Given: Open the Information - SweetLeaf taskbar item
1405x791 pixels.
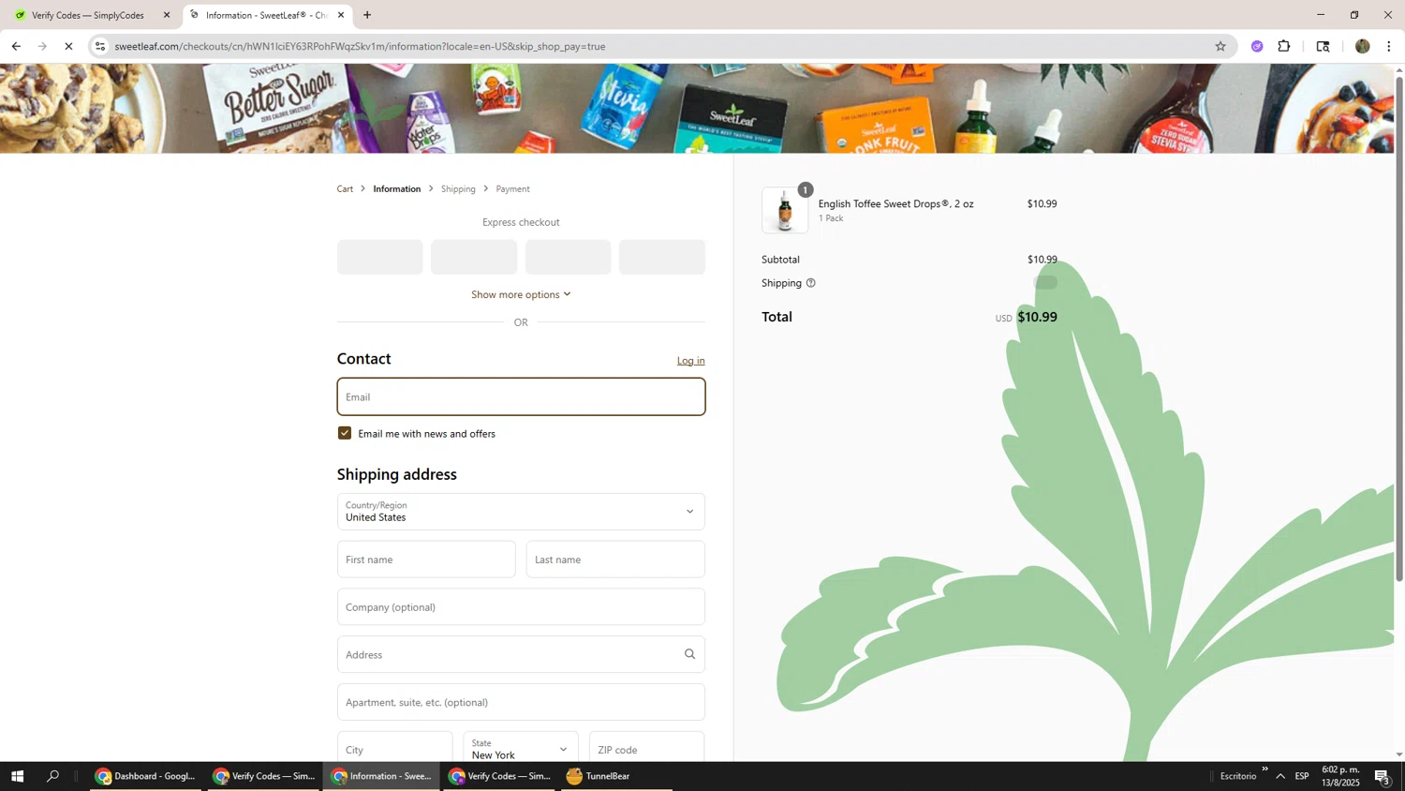Looking at the screenshot, I should pyautogui.click(x=381, y=776).
